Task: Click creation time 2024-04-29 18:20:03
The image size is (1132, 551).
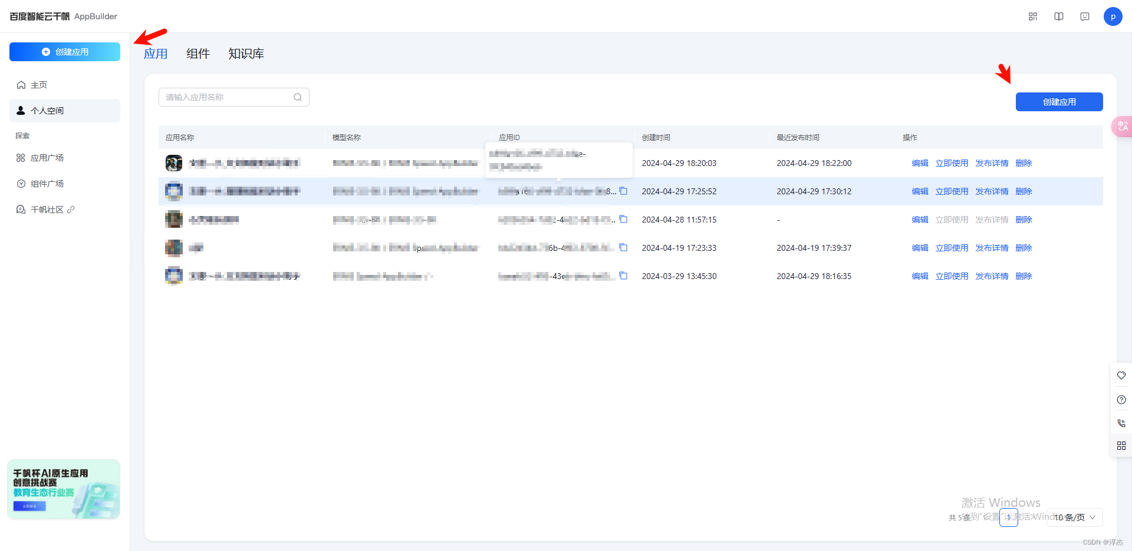Action: pyautogui.click(x=679, y=163)
